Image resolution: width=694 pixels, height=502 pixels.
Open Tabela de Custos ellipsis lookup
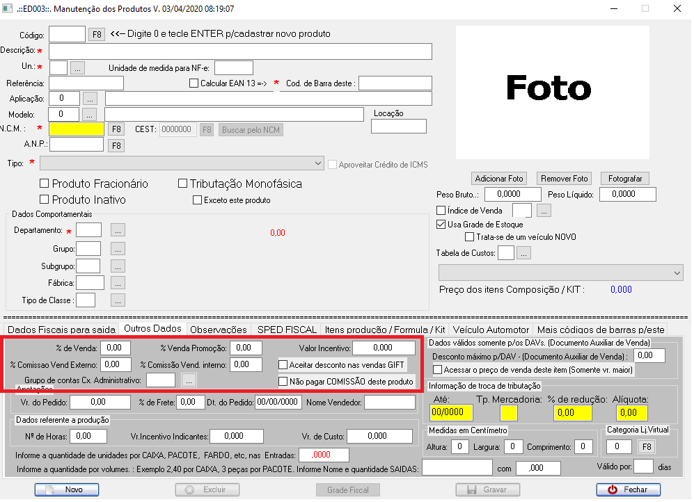[523, 253]
